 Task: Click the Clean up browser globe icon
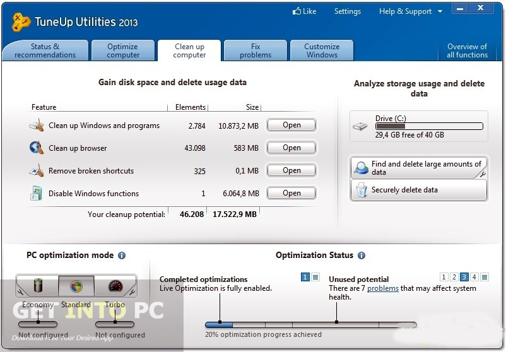pyautogui.click(x=37, y=148)
